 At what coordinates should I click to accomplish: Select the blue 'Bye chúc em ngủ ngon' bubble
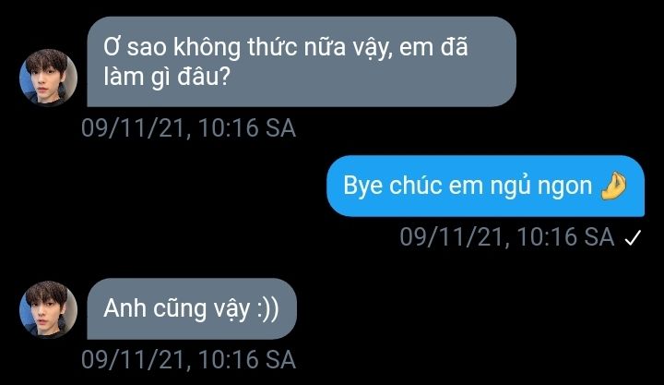click(485, 186)
